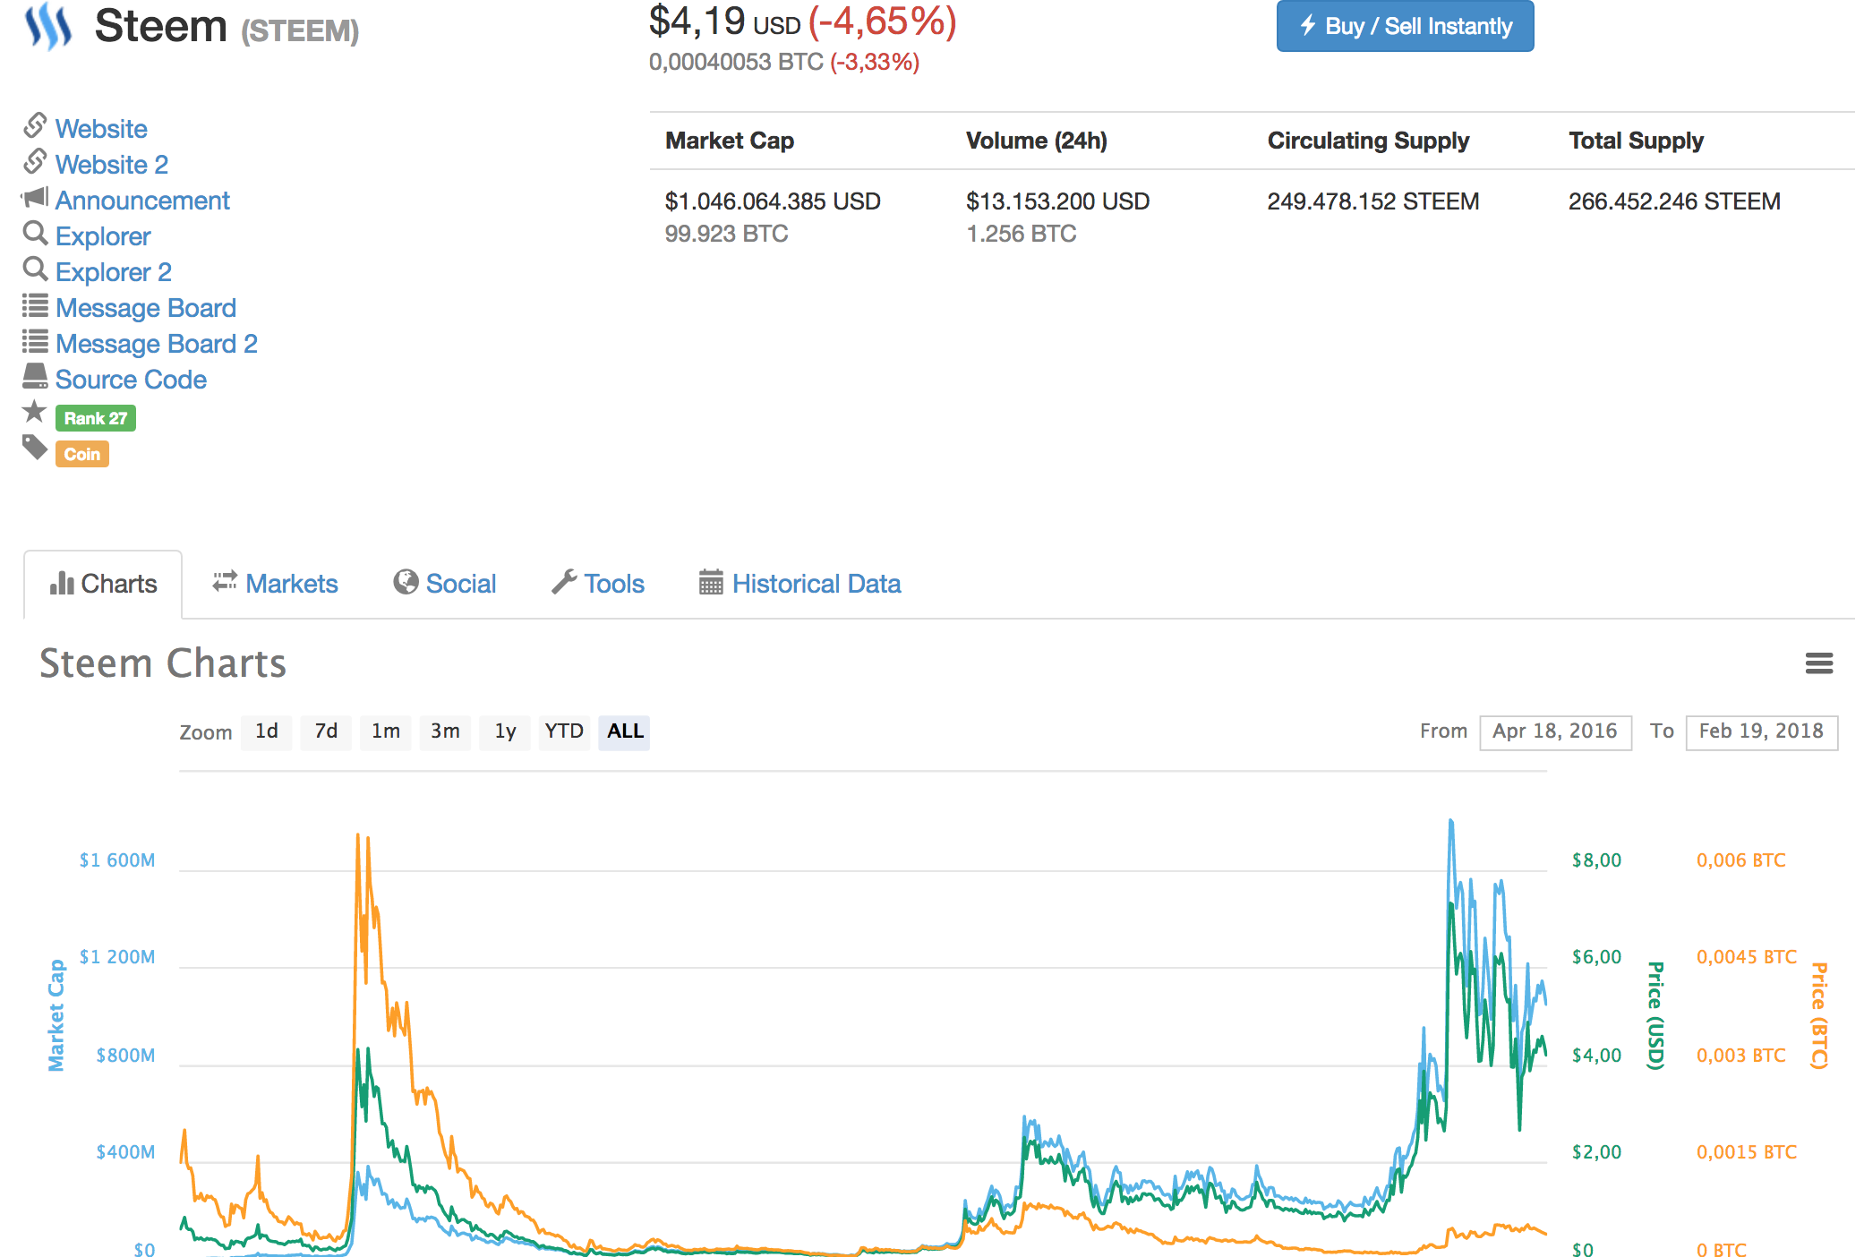Click the 0,00040053 BTC price text

click(736, 62)
